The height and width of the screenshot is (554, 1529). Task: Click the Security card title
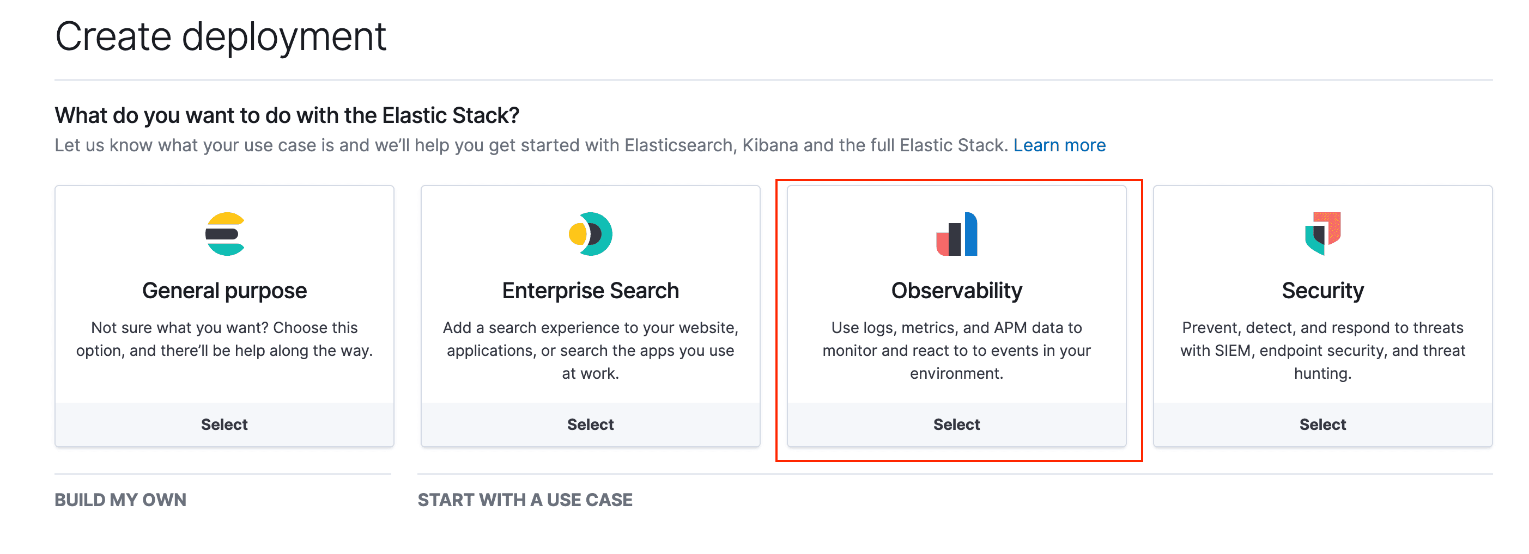pos(1322,291)
